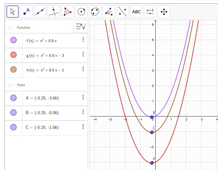218x170 pixels.
Task: Open the ABC Text tool
Action: (136, 12)
